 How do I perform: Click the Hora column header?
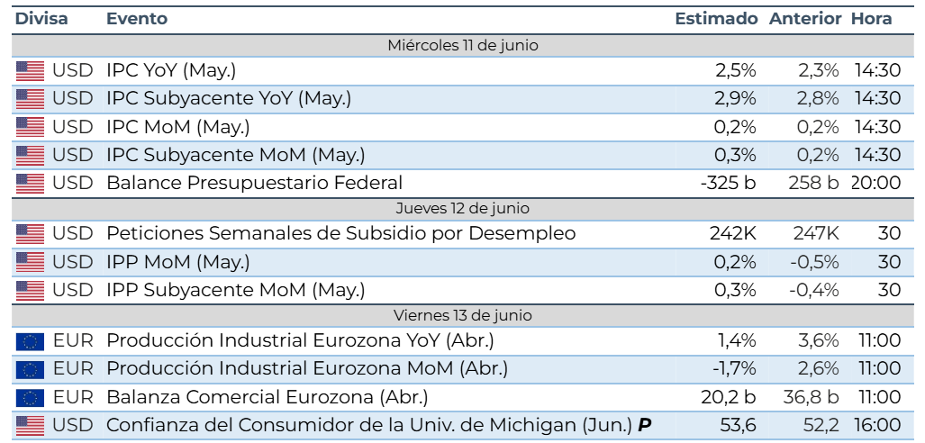coord(871,19)
